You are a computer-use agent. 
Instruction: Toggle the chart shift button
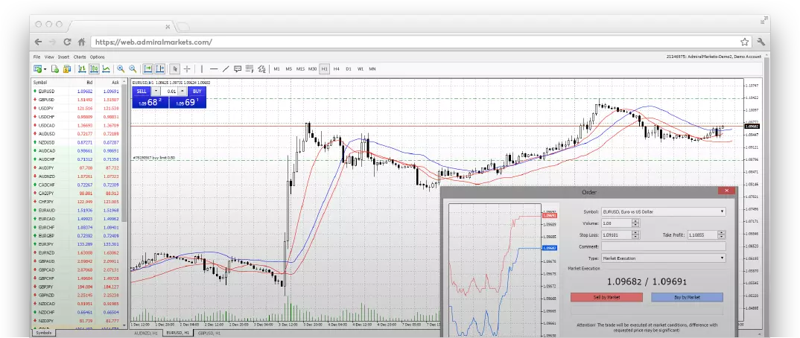pos(160,68)
